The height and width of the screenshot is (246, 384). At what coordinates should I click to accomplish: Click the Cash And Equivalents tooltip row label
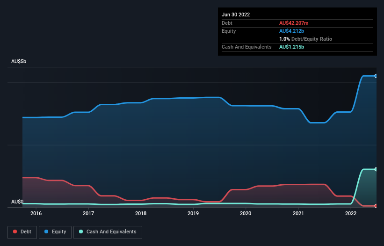[x=246, y=47]
